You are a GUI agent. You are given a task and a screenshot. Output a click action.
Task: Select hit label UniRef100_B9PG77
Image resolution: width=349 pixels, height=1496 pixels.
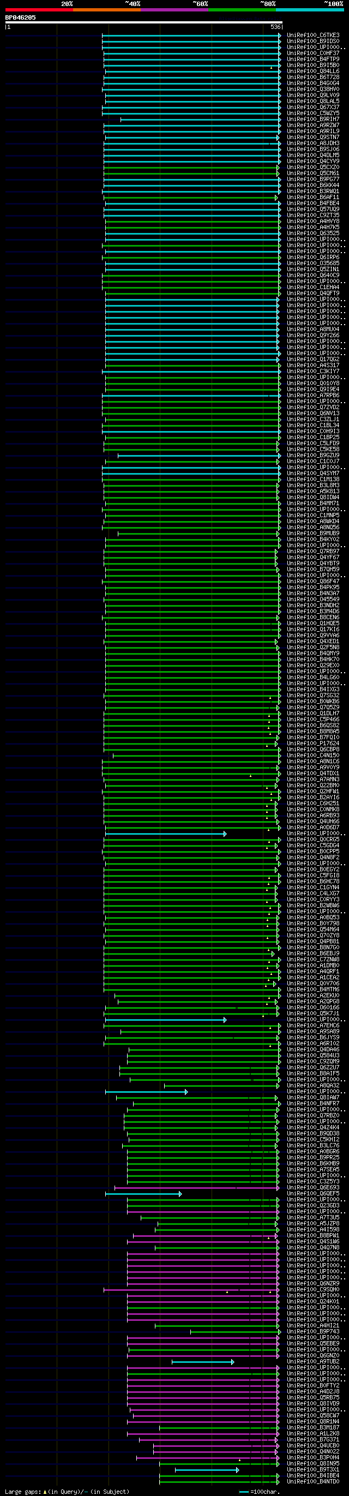point(313,179)
